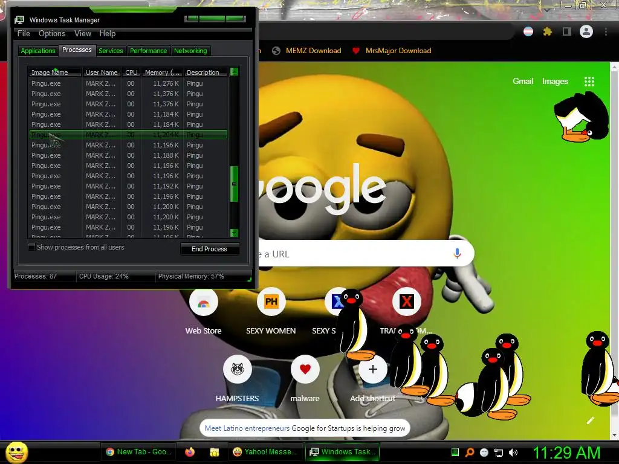Open the network tray icon
The width and height of the screenshot is (619, 464).
pyautogui.click(x=499, y=453)
